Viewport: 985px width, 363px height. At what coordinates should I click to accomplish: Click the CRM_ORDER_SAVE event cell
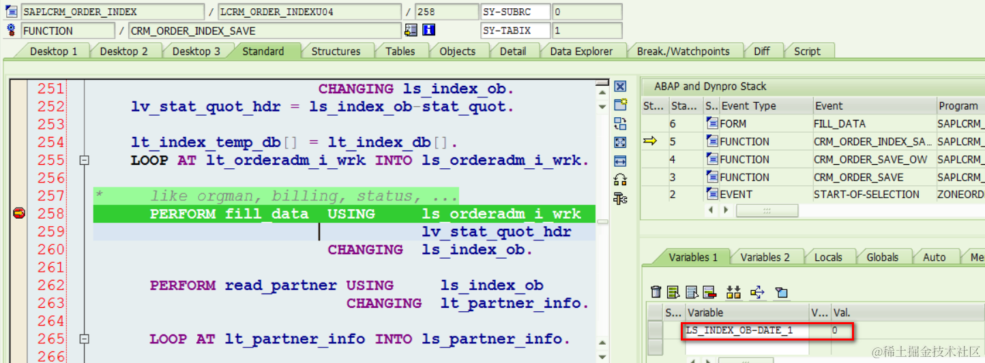[874, 177]
